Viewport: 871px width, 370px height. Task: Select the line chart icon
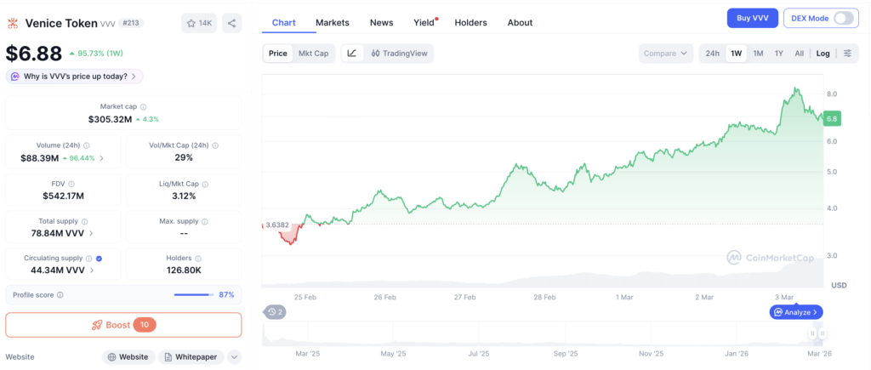pyautogui.click(x=352, y=54)
